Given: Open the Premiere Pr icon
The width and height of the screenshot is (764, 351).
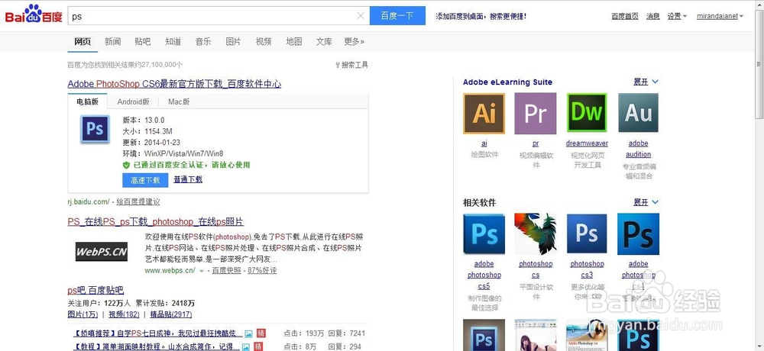Looking at the screenshot, I should pyautogui.click(x=536, y=114).
